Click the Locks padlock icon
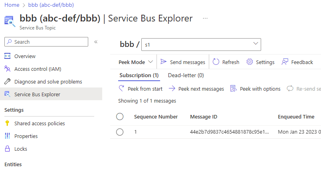 pos(7,149)
